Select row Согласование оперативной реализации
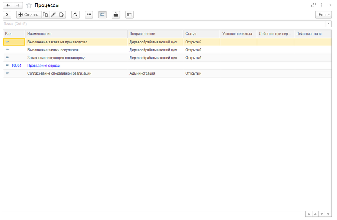Viewport: 337px width, 220px height. [x=167, y=73]
